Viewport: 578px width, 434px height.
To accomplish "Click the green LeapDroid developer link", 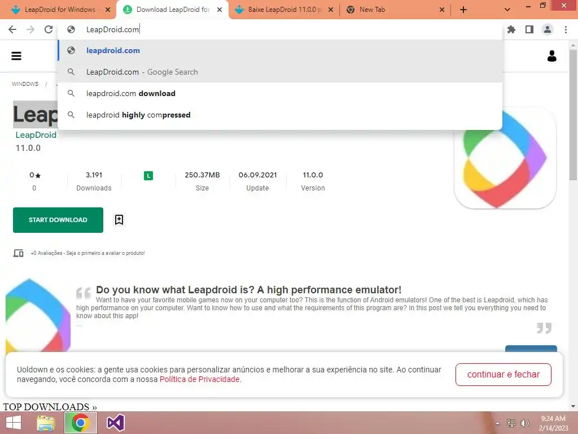I will tap(36, 135).
